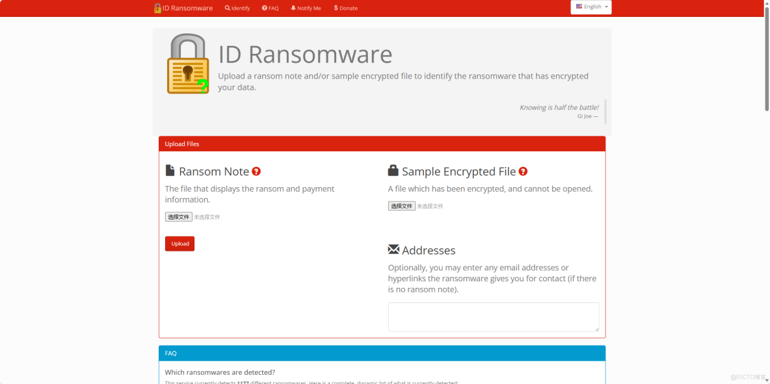
Task: Click the help icon beside Ransom Note
Action: click(x=256, y=171)
